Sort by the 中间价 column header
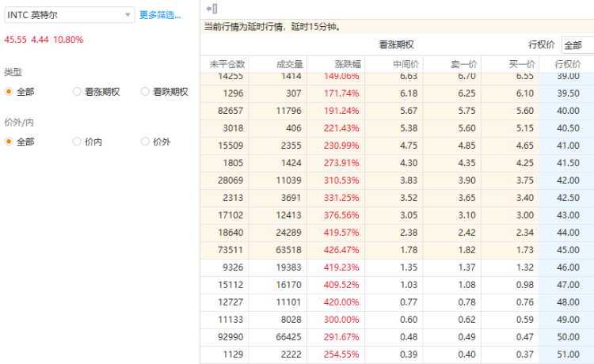Image resolution: width=594 pixels, height=364 pixels. coord(406,64)
